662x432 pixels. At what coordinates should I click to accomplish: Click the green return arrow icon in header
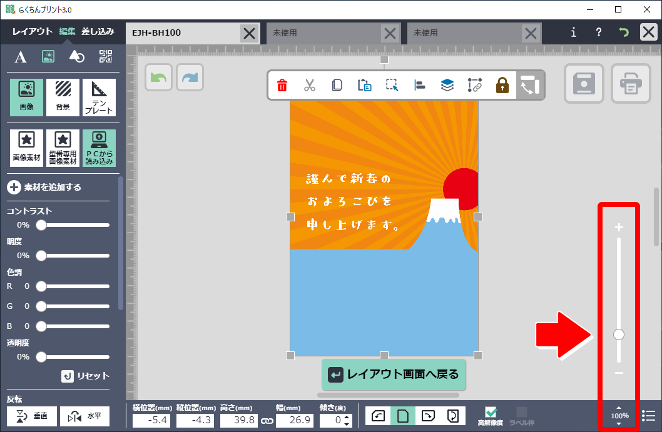pyautogui.click(x=624, y=32)
